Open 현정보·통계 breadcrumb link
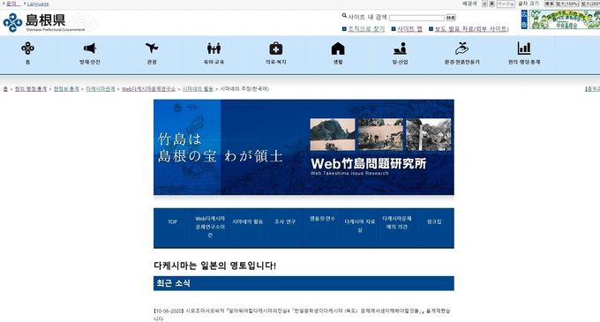The height and width of the screenshot is (322, 600). tap(66, 89)
